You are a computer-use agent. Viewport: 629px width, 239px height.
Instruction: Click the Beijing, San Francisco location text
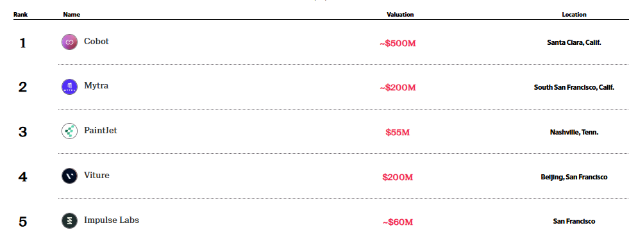tap(574, 177)
